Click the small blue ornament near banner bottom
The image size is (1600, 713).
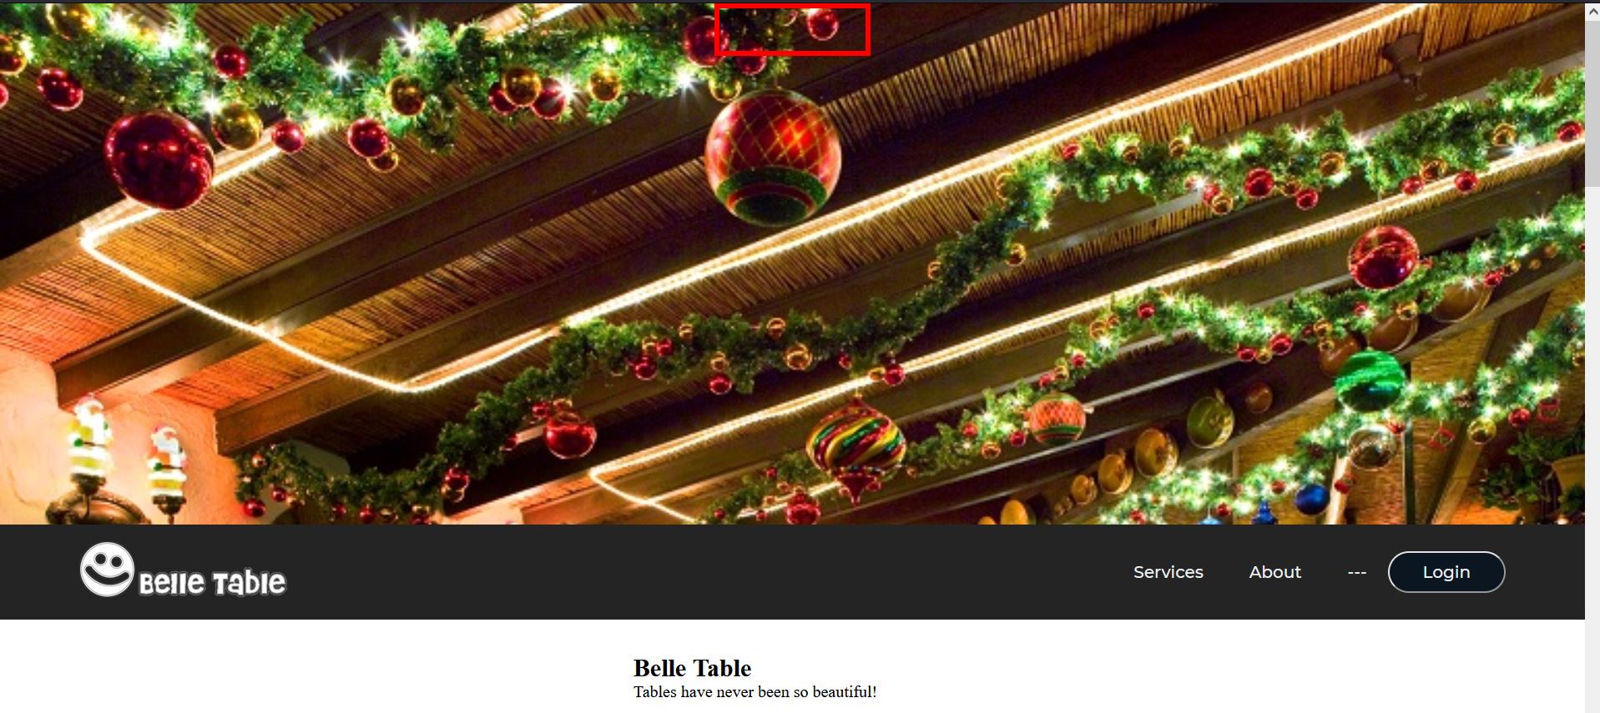coord(1311,499)
